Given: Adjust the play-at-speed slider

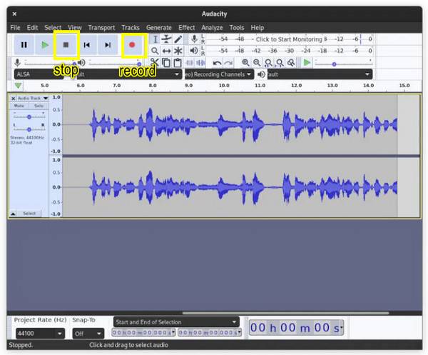Looking at the screenshot, I should 343,63.
